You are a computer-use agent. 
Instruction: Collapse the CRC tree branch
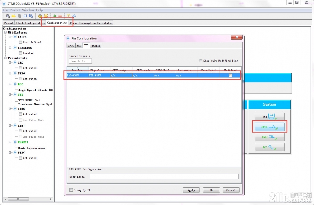click(10, 62)
